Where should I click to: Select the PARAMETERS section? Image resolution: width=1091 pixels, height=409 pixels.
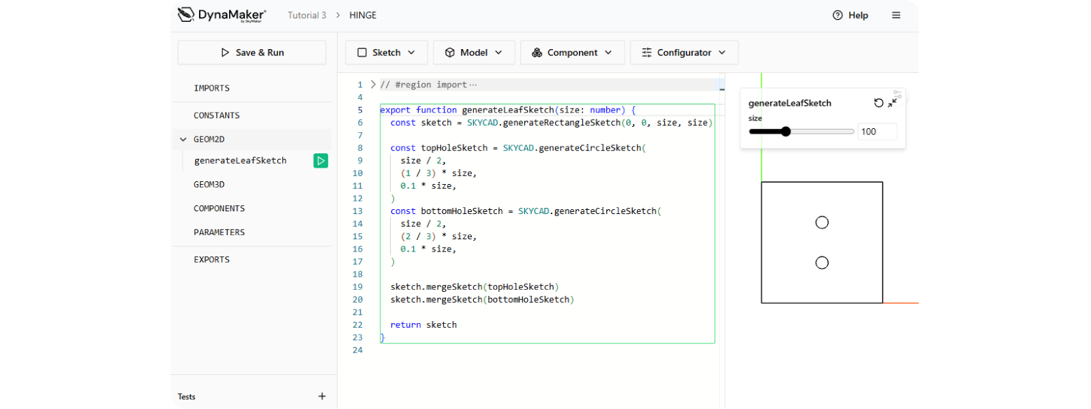(x=219, y=232)
